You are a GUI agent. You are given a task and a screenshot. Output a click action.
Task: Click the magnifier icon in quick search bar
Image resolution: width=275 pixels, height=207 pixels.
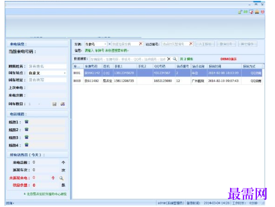coord(174,59)
